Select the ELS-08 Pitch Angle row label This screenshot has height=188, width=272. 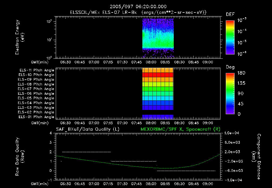tap(36, 84)
